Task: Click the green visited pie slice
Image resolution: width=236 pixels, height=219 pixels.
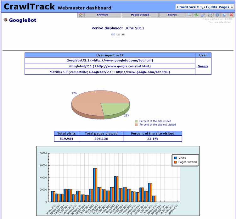Action: [116, 109]
